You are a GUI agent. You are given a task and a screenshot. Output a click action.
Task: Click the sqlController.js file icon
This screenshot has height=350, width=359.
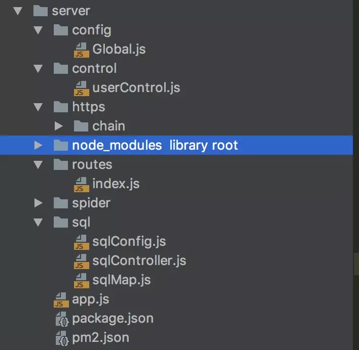pos(82,261)
